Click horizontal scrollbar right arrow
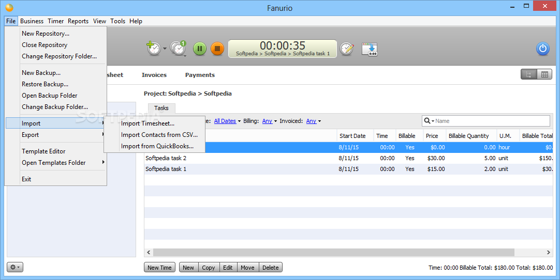The image size is (560, 280). click(x=548, y=252)
